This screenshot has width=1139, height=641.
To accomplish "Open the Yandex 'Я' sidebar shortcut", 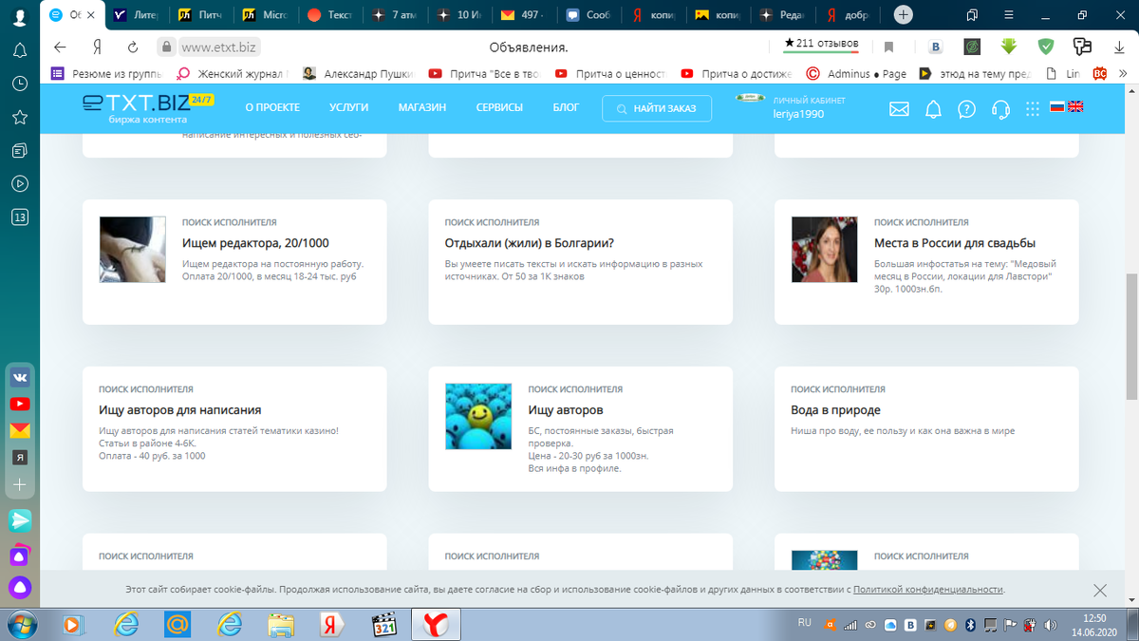I will tap(19, 457).
